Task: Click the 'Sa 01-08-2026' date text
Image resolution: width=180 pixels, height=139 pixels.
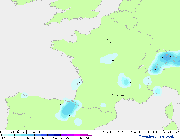Action: pyautogui.click(x=120, y=132)
